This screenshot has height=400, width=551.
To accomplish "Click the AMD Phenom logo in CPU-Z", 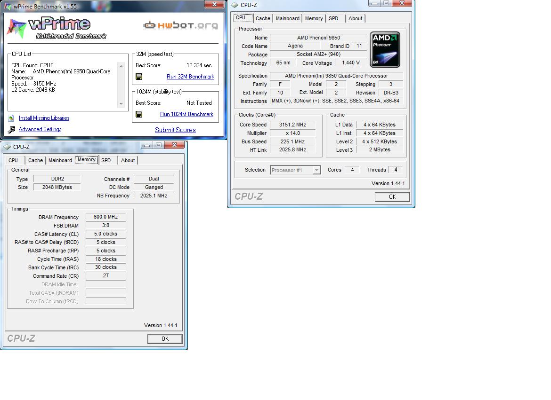I will [x=385, y=49].
